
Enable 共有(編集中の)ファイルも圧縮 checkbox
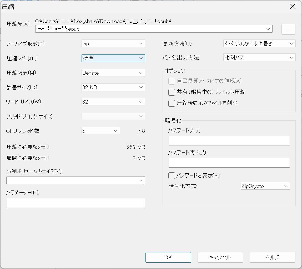tap(172, 92)
